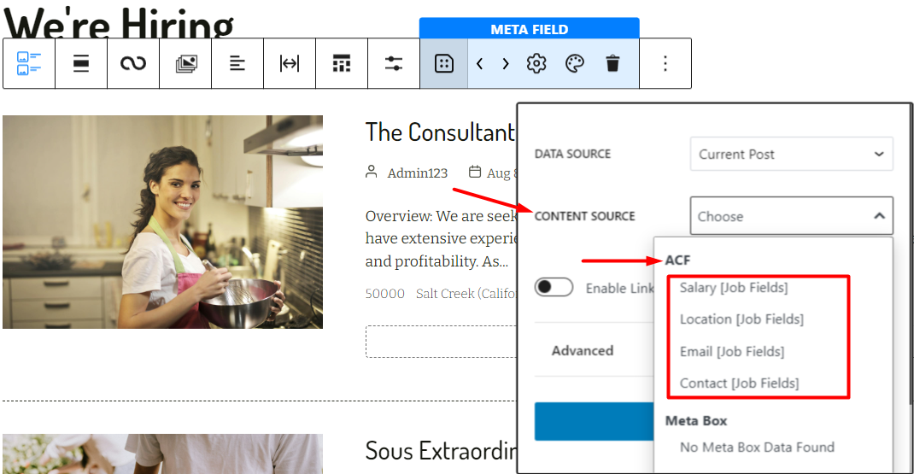This screenshot has width=914, height=474.
Task: Click the ACF group header
Action: click(678, 260)
